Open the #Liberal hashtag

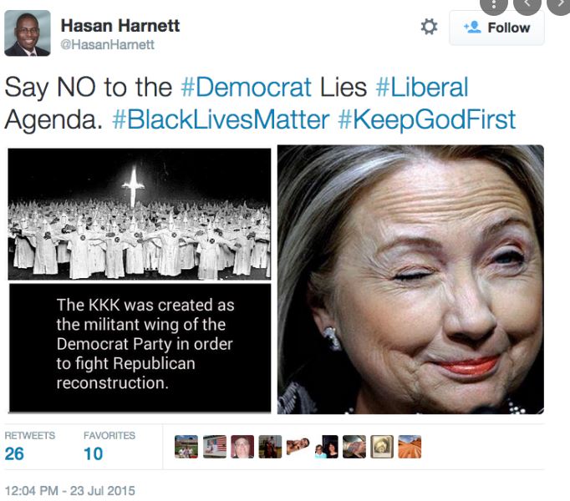(422, 87)
